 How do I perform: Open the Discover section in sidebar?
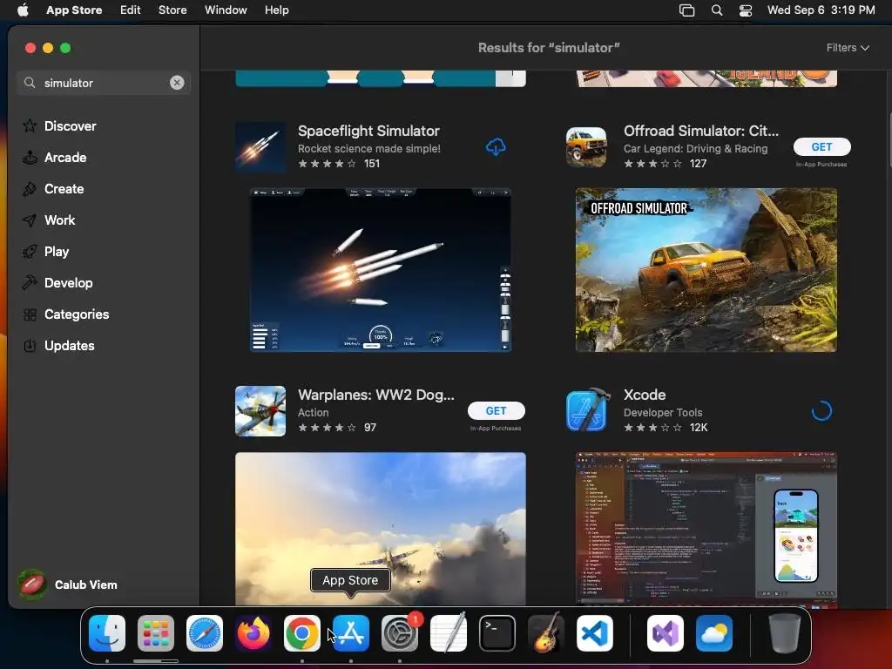[x=59, y=125]
